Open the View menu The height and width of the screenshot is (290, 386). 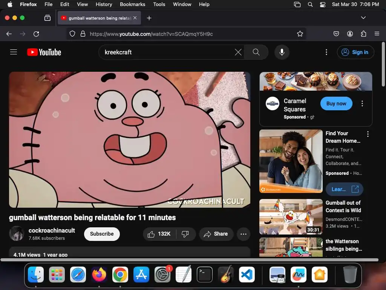click(82, 4)
